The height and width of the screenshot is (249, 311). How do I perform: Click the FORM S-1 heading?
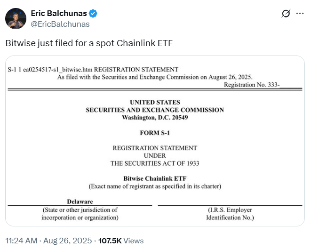[x=155, y=133]
